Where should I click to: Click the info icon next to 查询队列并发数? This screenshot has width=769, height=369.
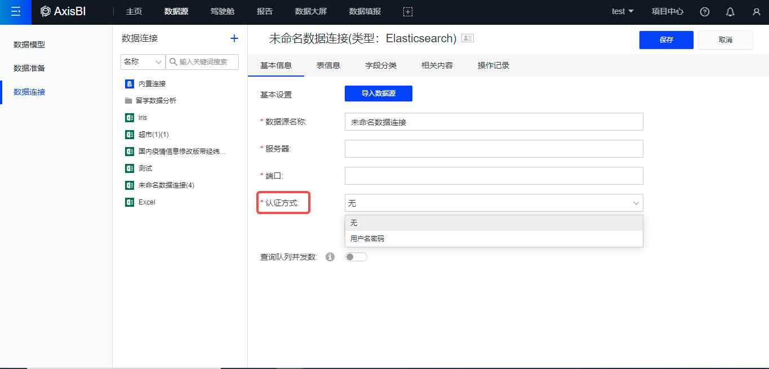(330, 257)
